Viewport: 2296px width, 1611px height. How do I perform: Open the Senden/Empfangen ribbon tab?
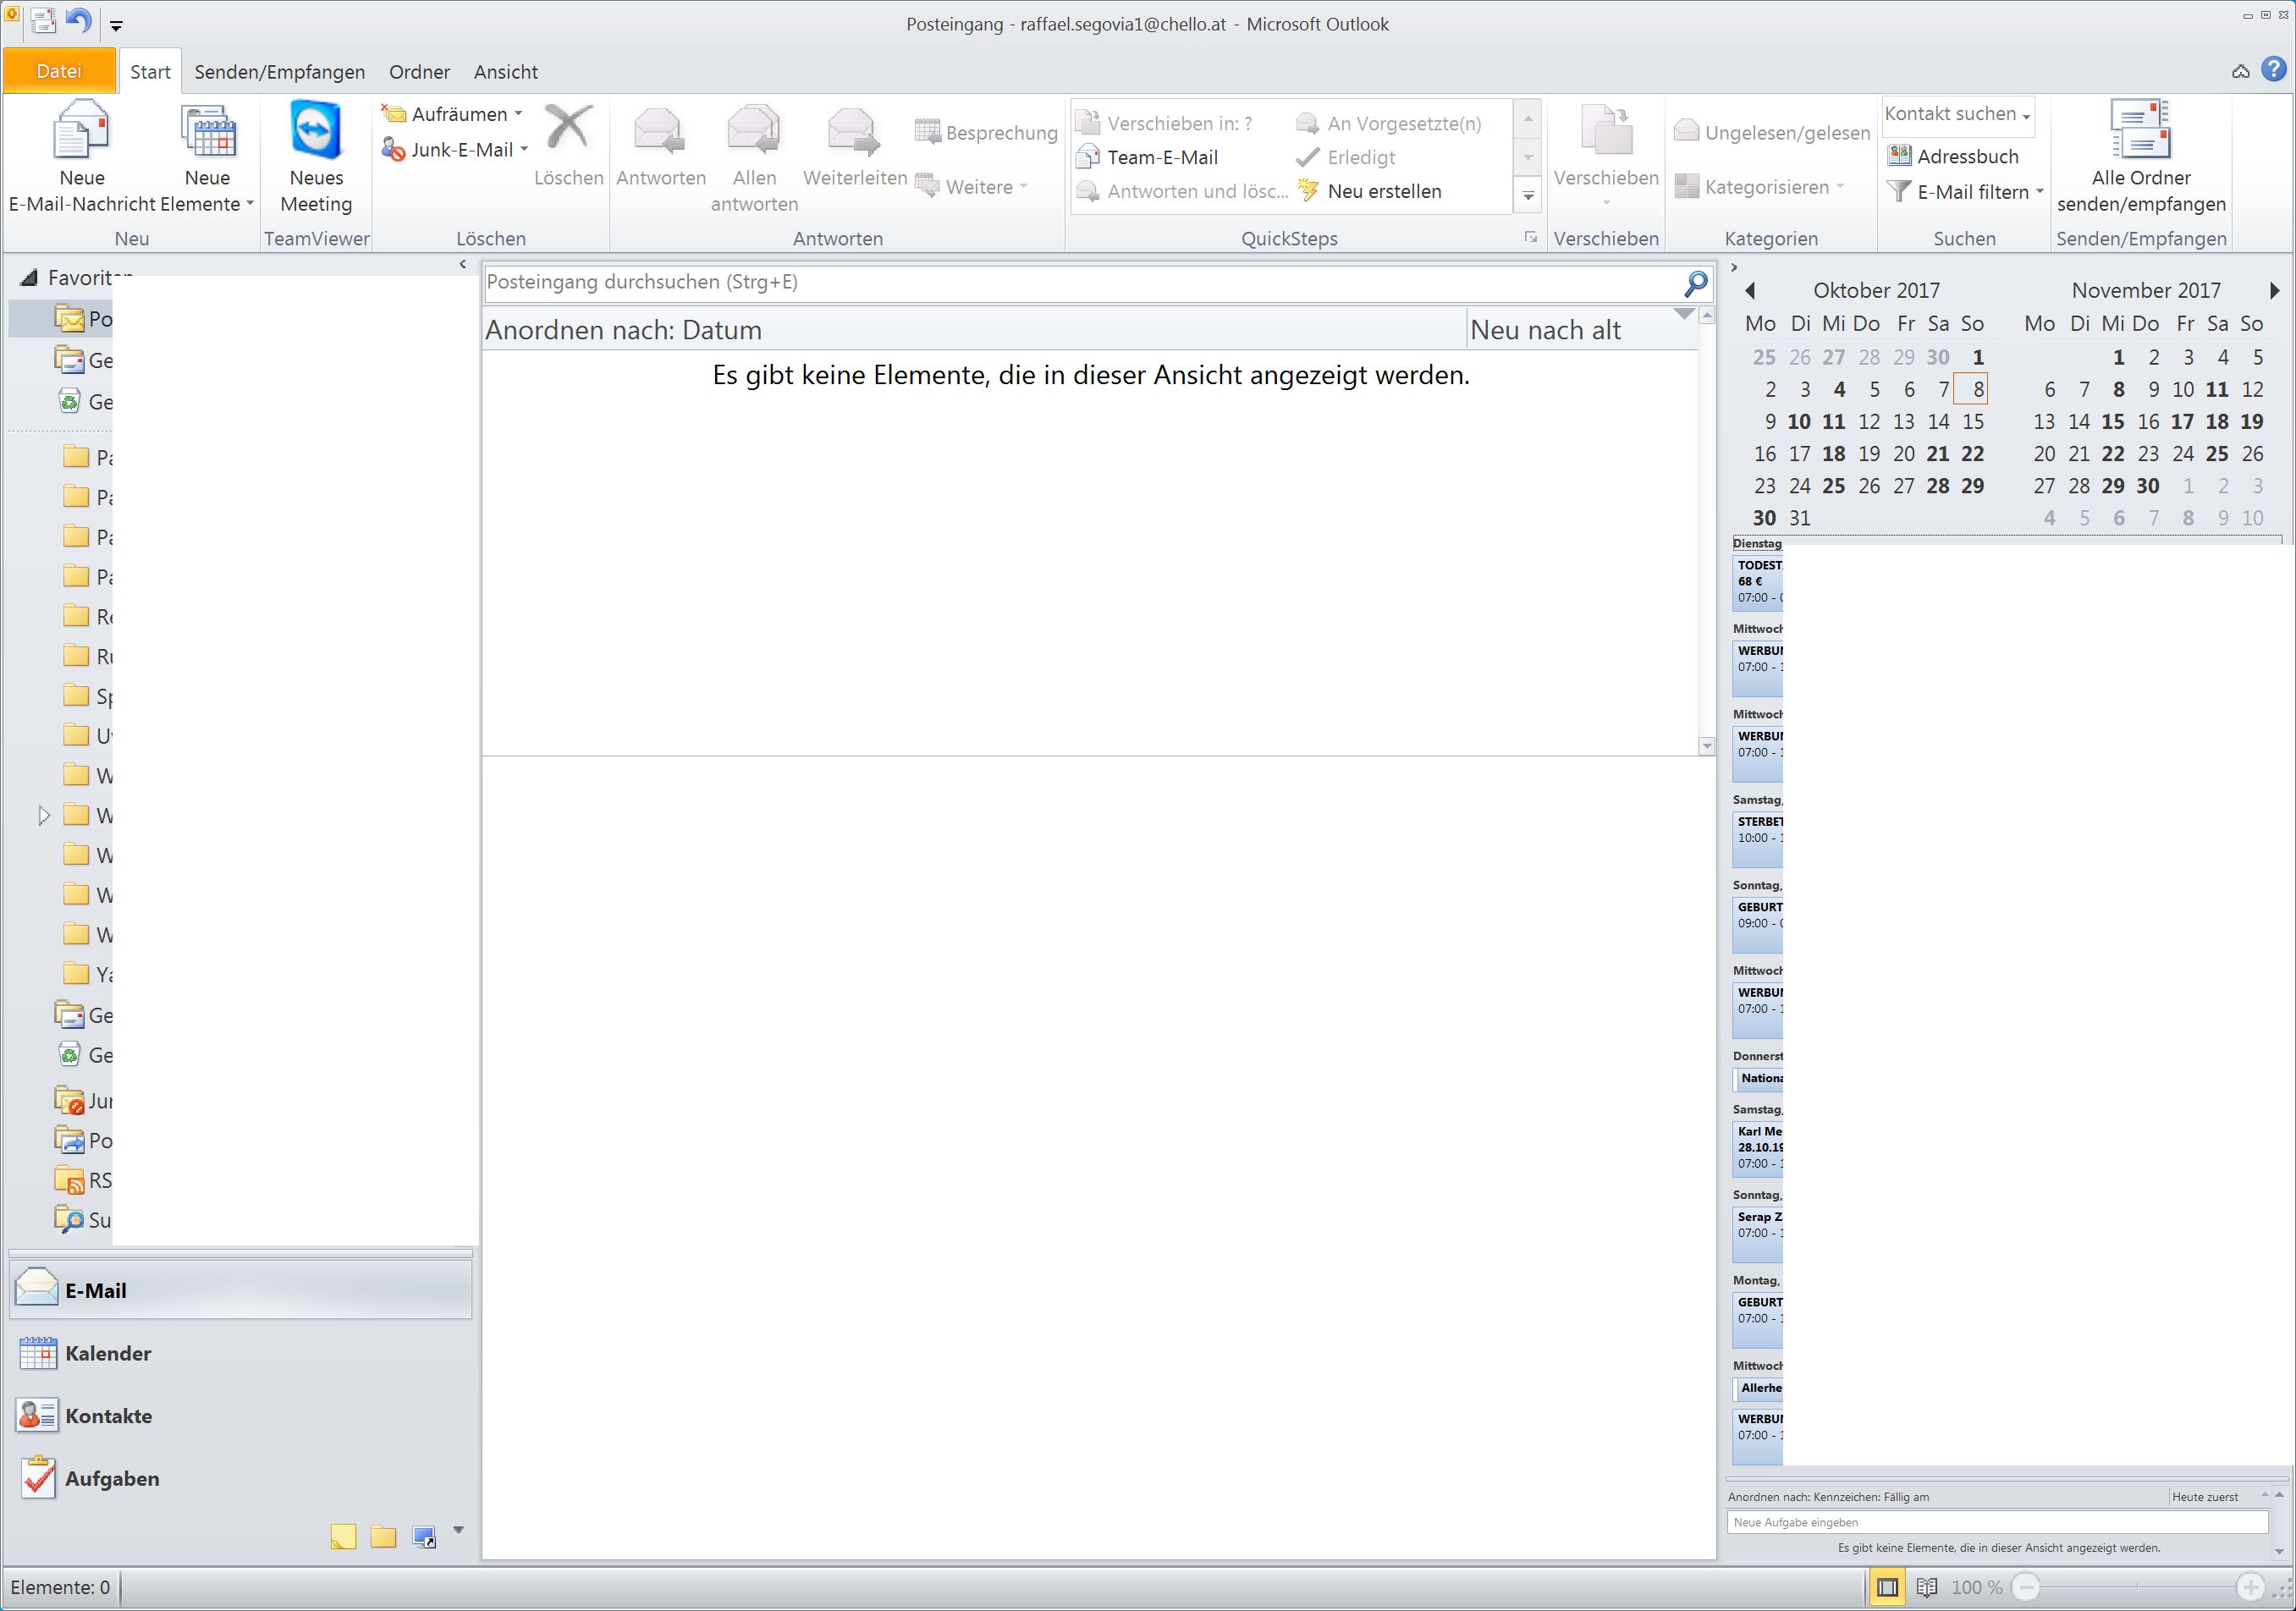[x=279, y=72]
